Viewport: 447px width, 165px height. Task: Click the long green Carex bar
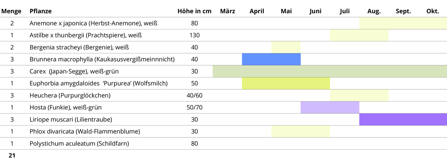point(330,71)
